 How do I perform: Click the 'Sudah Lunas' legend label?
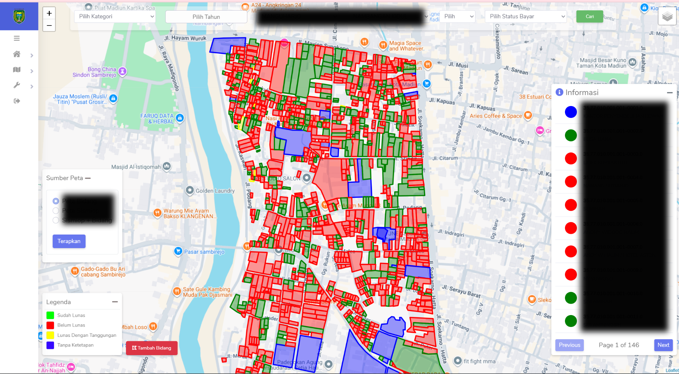[x=71, y=315]
